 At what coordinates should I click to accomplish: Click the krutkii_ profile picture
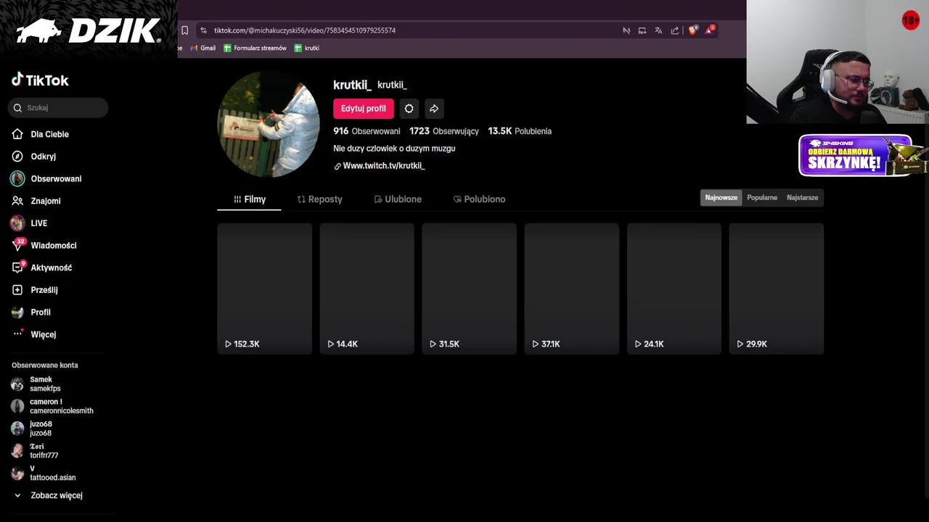(269, 124)
